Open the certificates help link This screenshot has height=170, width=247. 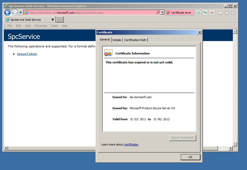pyautogui.click(x=131, y=145)
